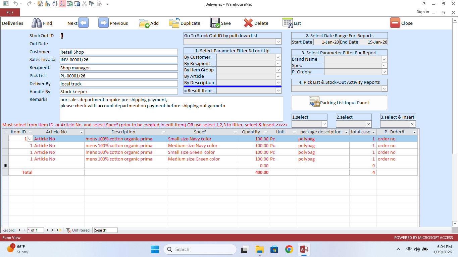Open Spec? column header filter menu

[235, 132]
